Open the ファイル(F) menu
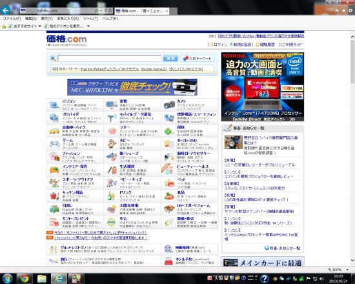355x284 pixels. (x=12, y=19)
